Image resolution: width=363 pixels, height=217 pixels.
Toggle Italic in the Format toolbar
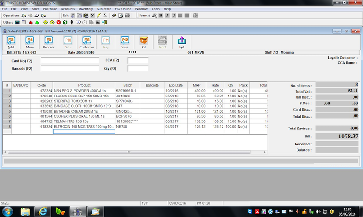pos(167,16)
